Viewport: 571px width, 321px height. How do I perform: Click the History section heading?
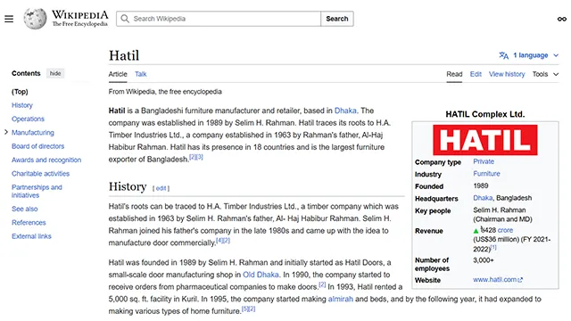pos(128,186)
